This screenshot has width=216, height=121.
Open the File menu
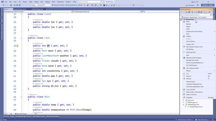coord(6,2)
